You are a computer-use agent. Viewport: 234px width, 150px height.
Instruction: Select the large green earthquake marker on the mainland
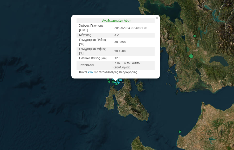(191, 56)
